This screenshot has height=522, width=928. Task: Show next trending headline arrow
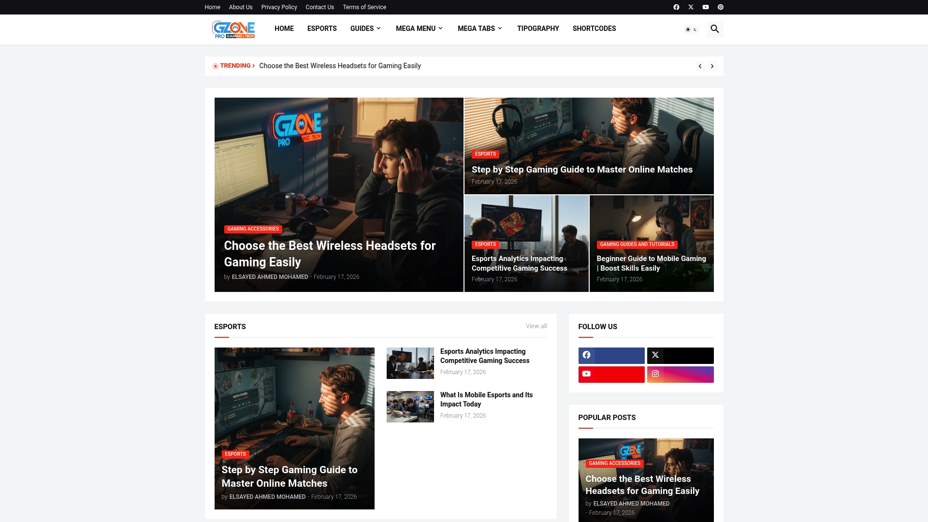[x=712, y=66]
